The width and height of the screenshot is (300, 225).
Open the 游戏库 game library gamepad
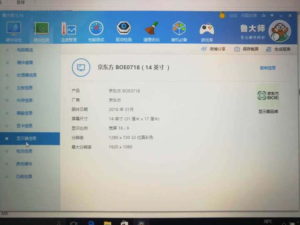coord(207,32)
